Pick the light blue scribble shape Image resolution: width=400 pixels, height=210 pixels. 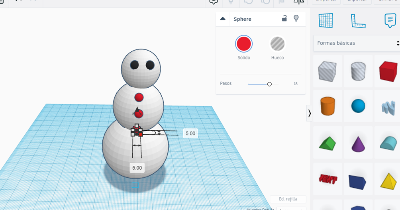click(388, 108)
